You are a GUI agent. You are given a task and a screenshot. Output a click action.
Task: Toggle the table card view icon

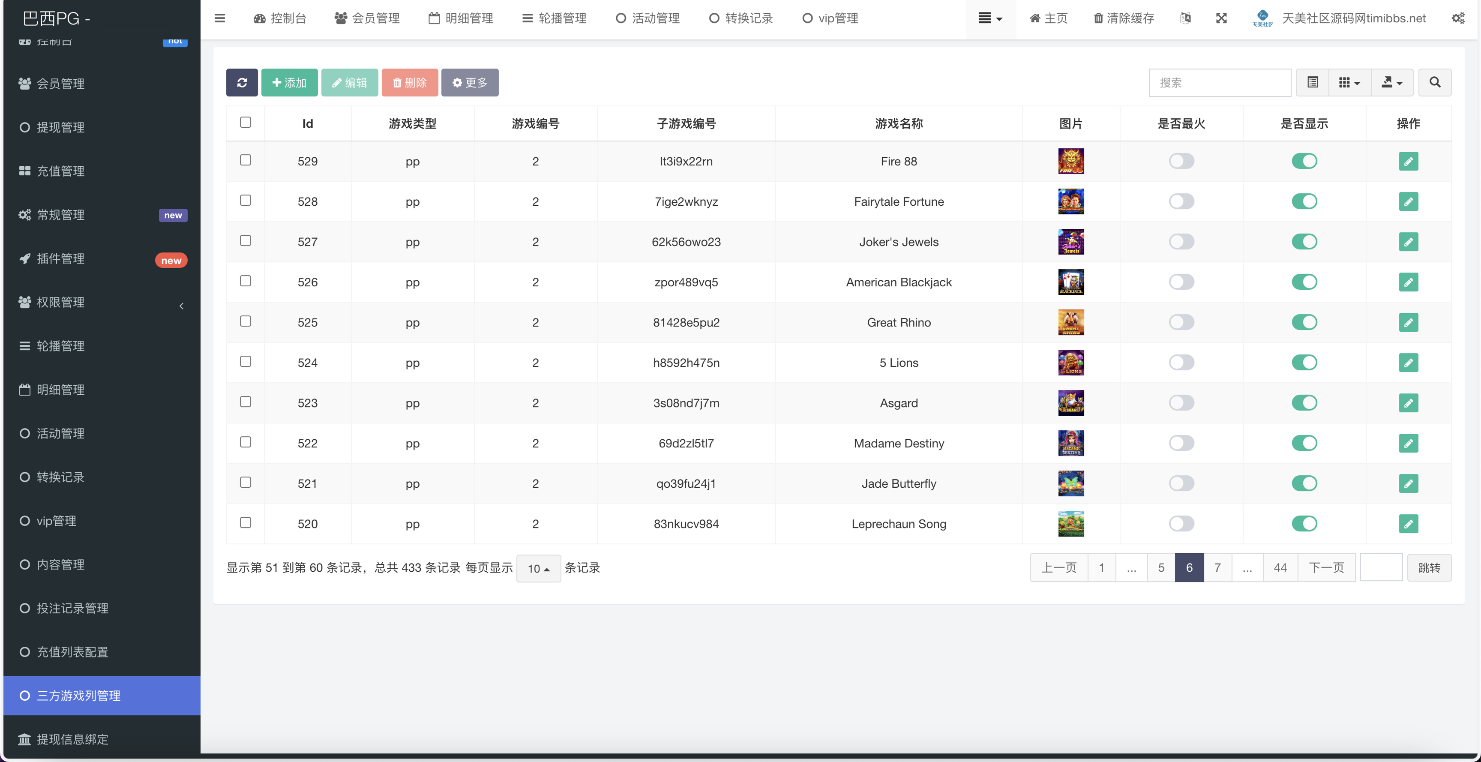(1313, 83)
